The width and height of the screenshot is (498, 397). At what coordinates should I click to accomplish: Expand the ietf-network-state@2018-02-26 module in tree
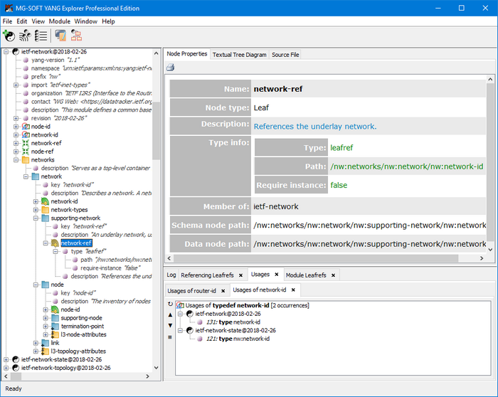tap(6, 359)
